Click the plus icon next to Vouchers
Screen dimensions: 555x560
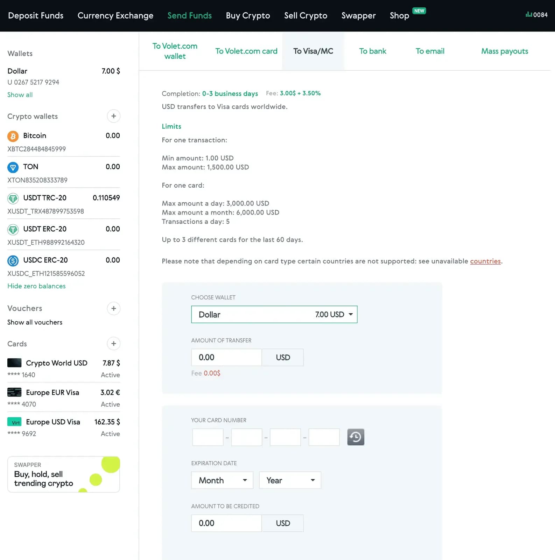point(113,308)
